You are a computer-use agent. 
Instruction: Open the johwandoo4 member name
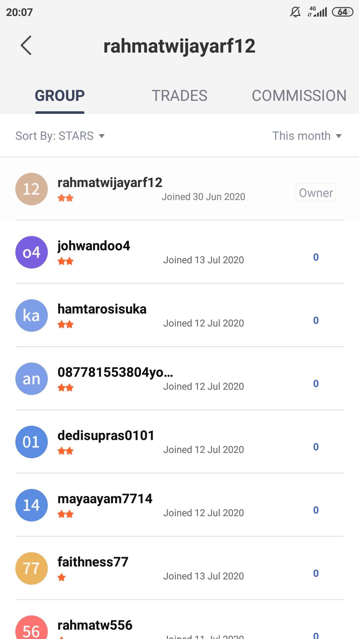tap(94, 246)
